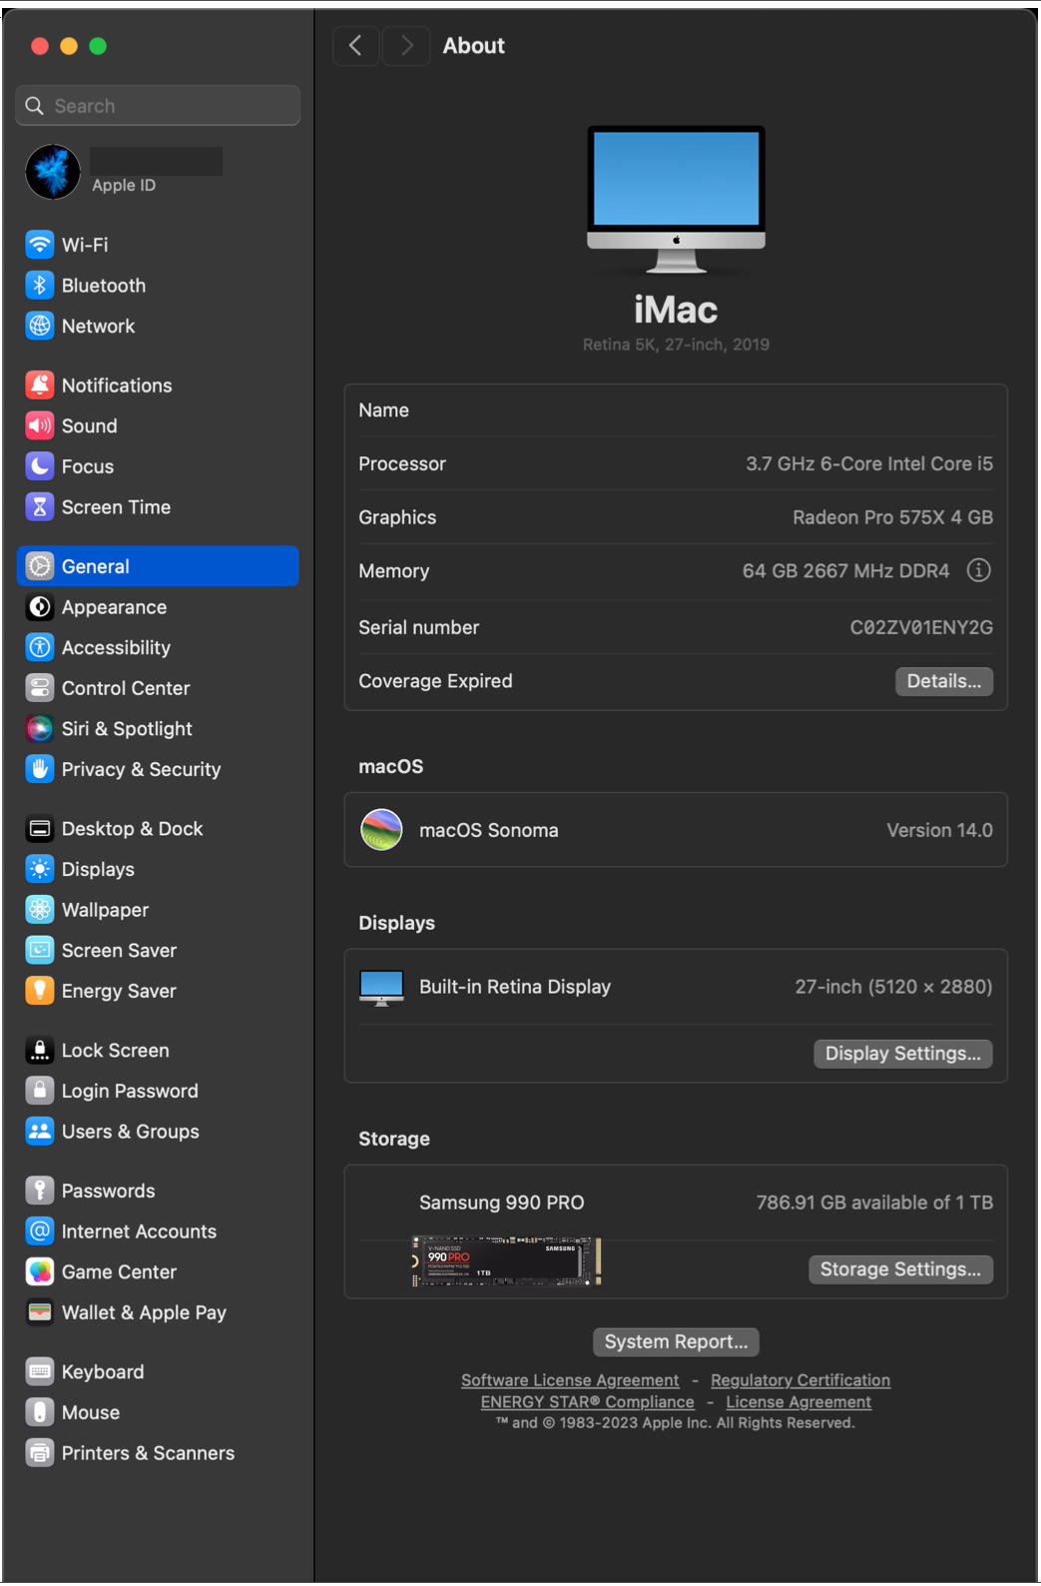Open the Passwords key icon
The width and height of the screenshot is (1041, 1586).
[39, 1190]
